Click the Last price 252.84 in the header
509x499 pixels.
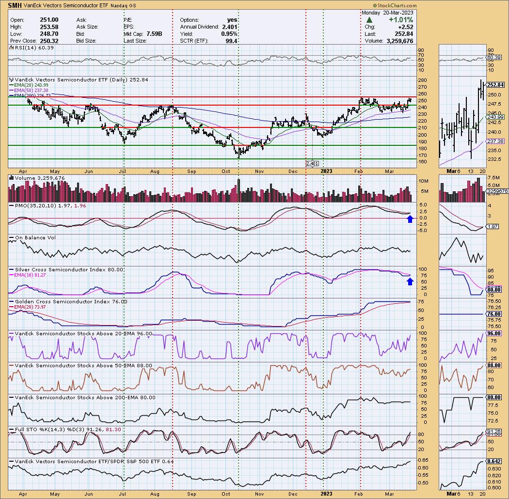click(x=404, y=34)
